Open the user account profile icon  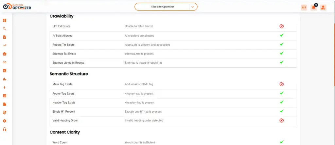coord(323,8)
